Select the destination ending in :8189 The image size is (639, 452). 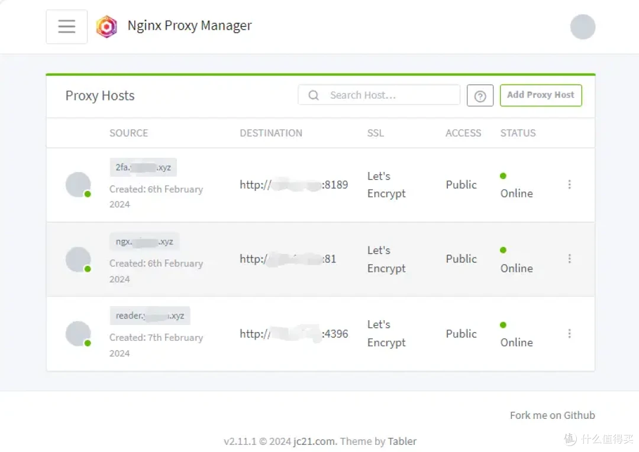coord(294,185)
